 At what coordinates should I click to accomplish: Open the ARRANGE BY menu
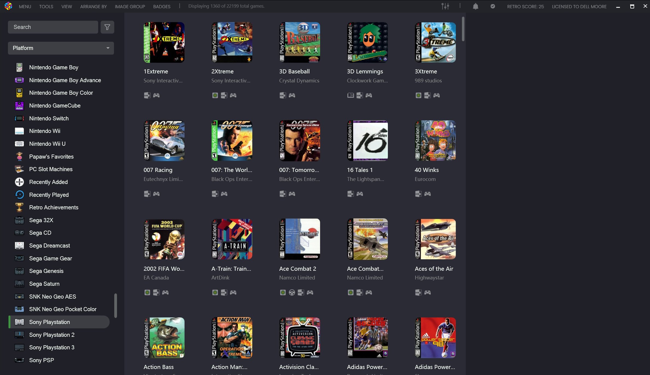click(x=93, y=6)
